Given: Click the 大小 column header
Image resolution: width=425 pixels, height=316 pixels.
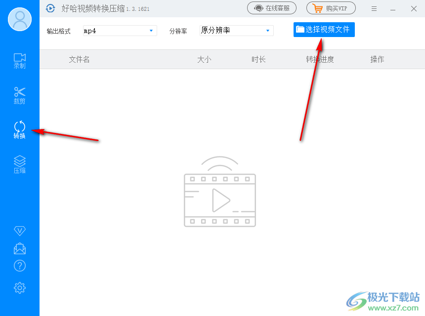Looking at the screenshot, I should [x=204, y=59].
